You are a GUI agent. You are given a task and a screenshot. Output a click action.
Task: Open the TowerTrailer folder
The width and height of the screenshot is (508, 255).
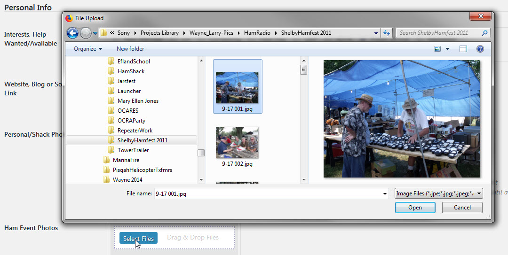[x=133, y=150]
